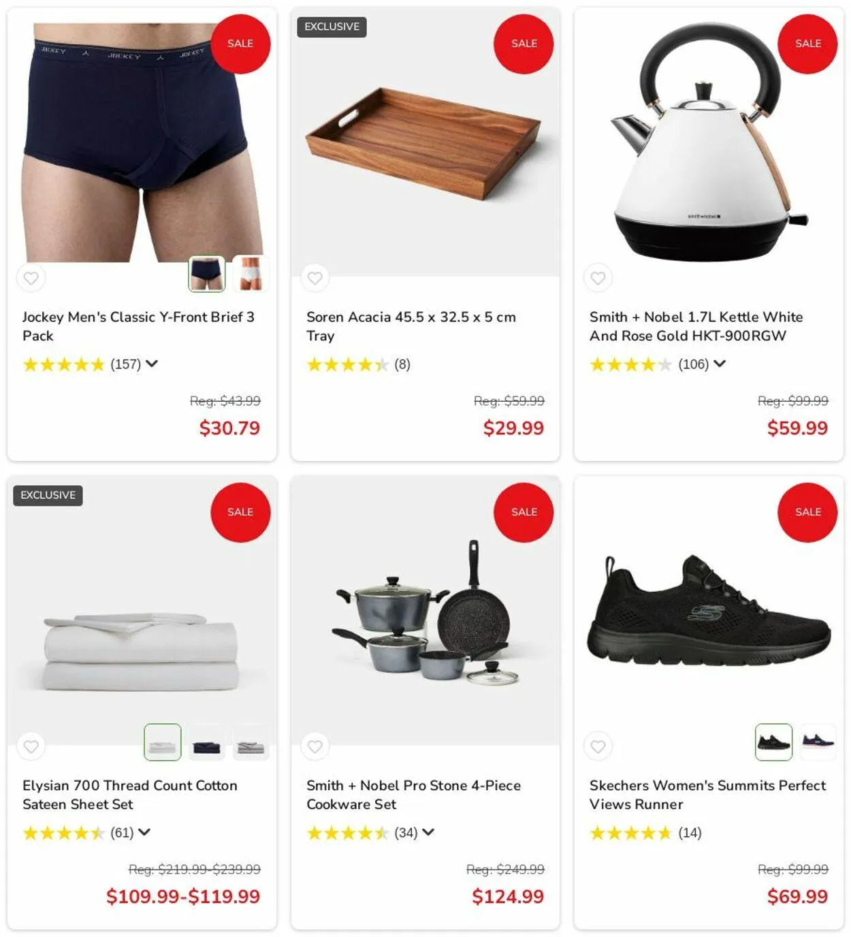Expand ratings chevron for Cookware Set (34)
Screen dimensions: 851x937
pos(428,832)
